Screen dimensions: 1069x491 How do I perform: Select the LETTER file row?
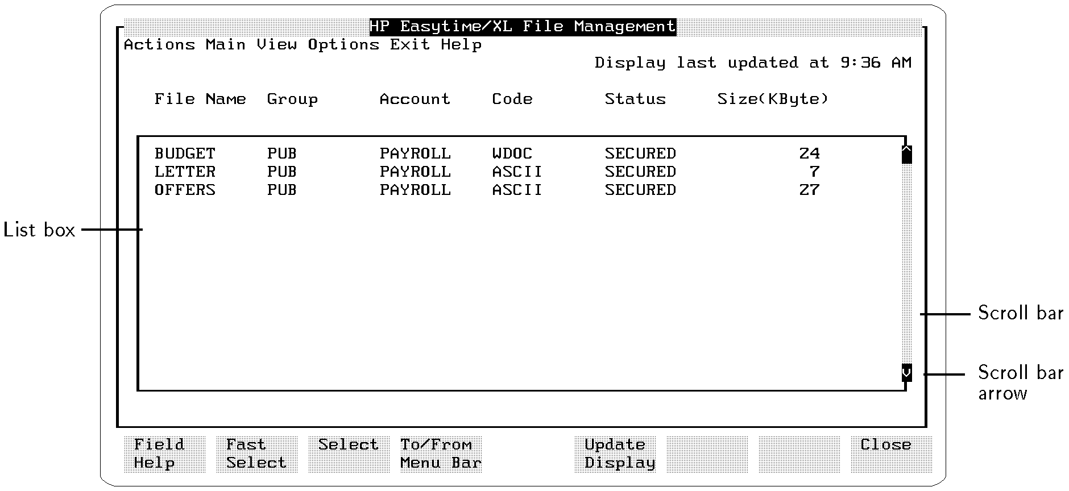(185, 172)
